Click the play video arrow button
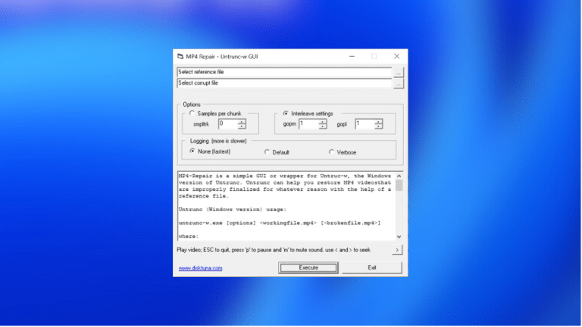 [x=397, y=250]
